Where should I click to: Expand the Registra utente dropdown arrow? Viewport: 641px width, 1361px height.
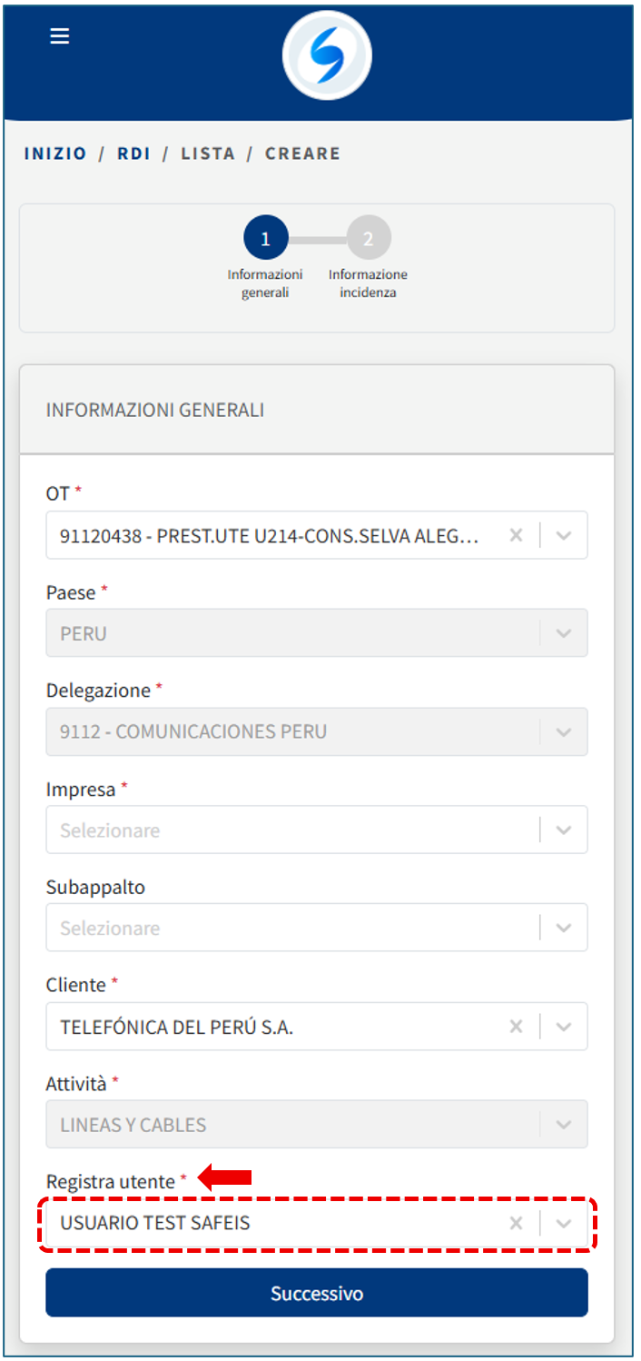(x=564, y=1223)
